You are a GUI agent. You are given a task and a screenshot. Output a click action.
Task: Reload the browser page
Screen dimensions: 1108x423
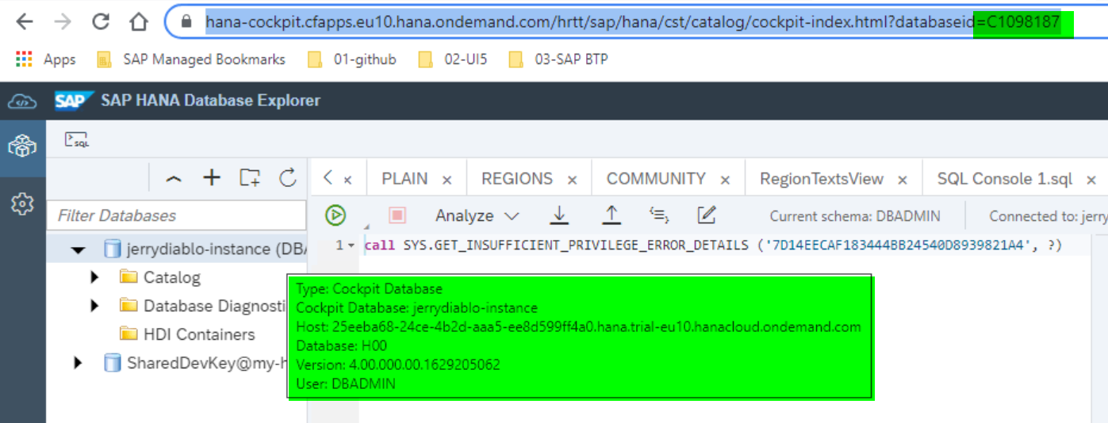pyautogui.click(x=101, y=21)
